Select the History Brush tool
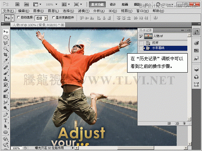The image size is (202, 151). click(x=6, y=85)
